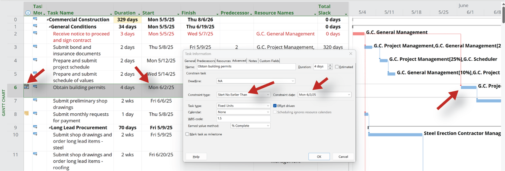This screenshot has width=505, height=171.
Task: Collapse the General Conditions summary task
Action: coord(50,27)
